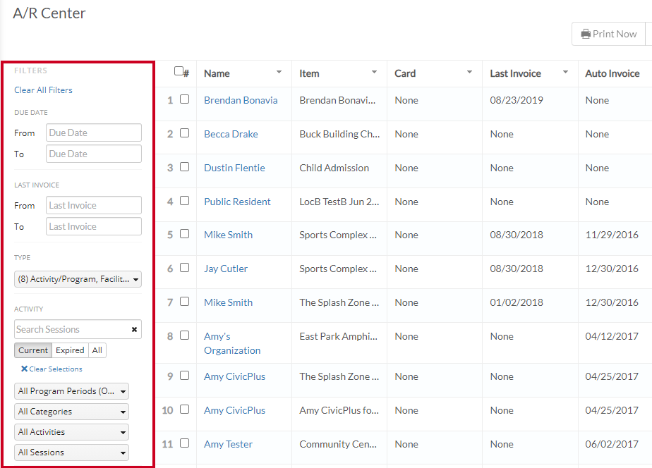
Task: Open Brendan Bonavia account link
Action: [241, 100]
